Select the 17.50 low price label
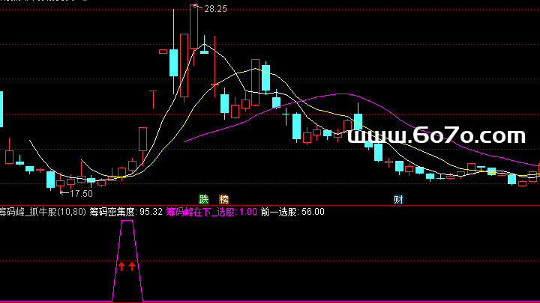 point(81,194)
